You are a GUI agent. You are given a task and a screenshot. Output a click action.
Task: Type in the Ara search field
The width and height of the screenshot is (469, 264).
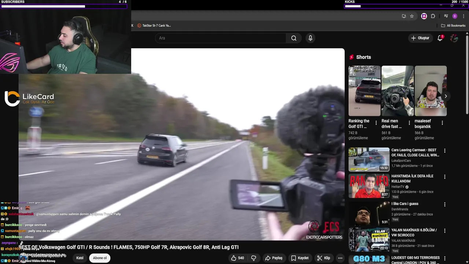[221, 38]
